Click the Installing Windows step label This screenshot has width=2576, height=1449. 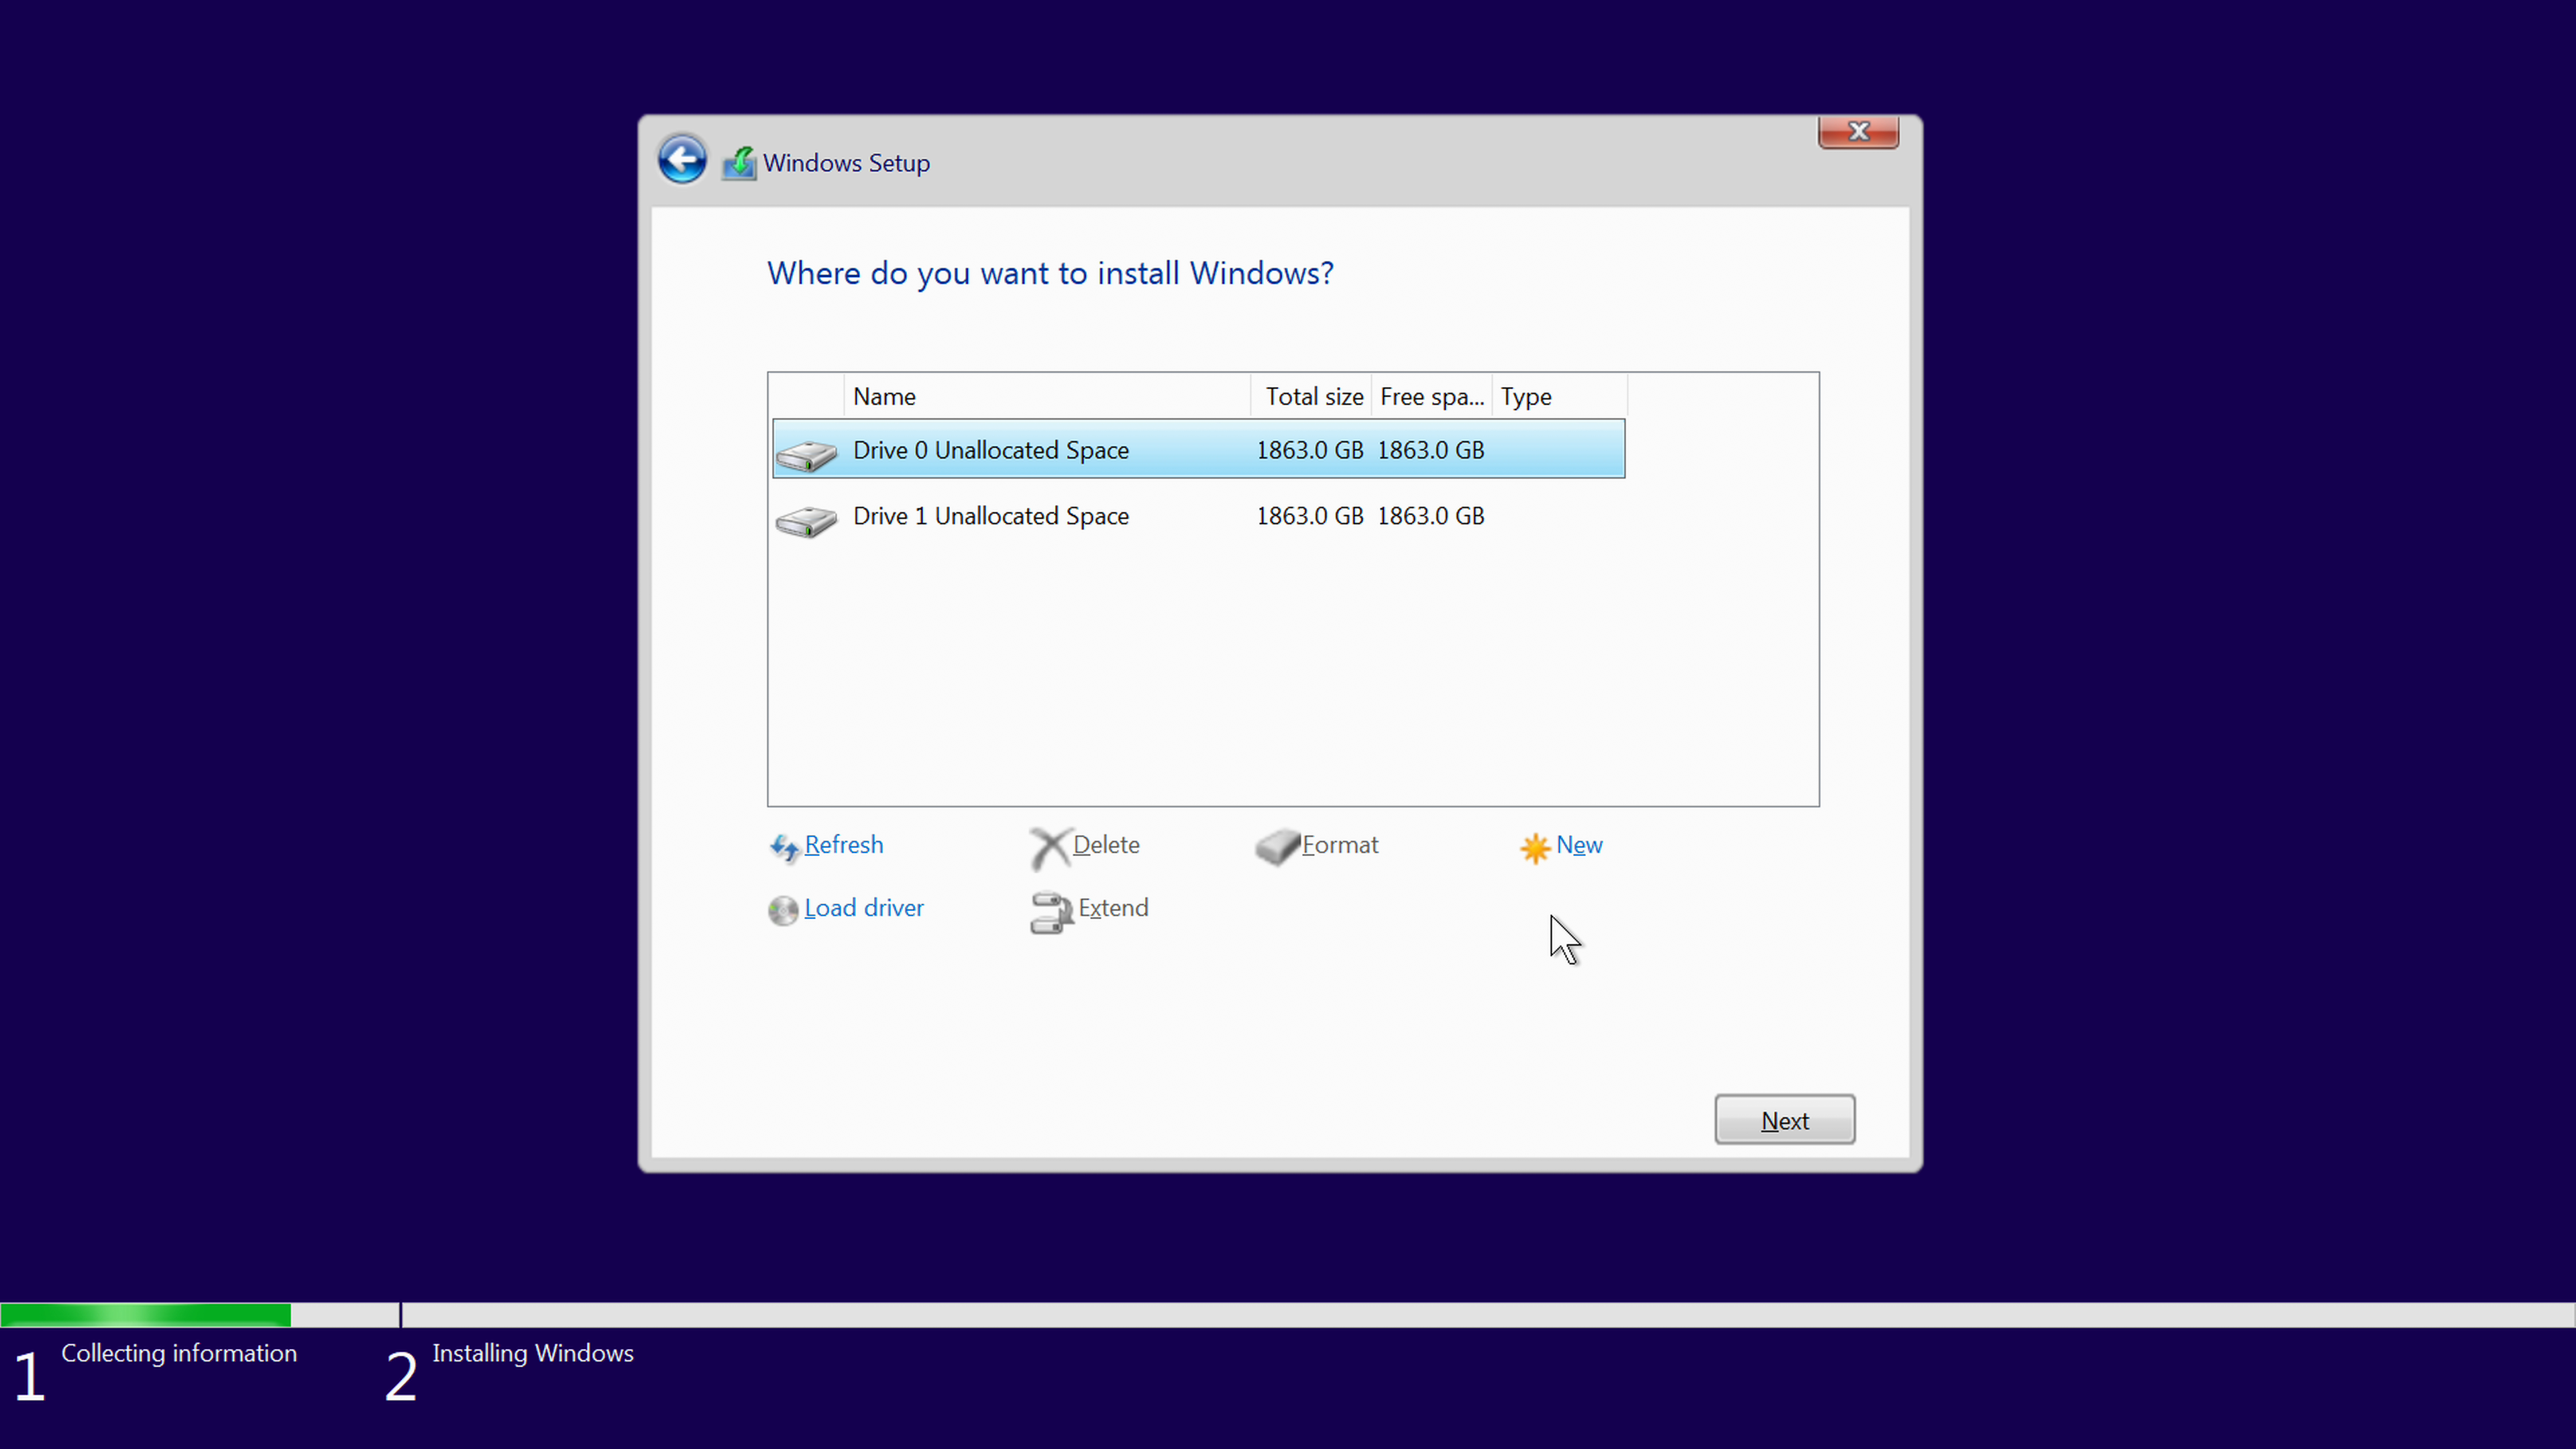[x=533, y=1353]
